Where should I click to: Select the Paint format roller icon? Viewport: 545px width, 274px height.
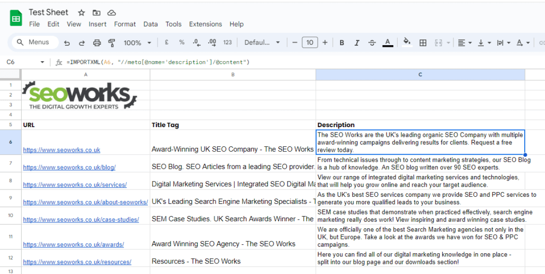(x=112, y=43)
